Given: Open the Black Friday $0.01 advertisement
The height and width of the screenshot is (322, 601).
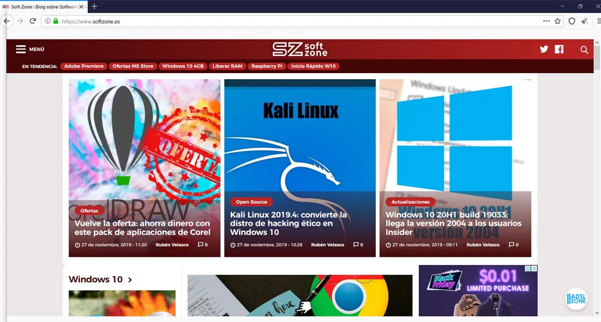Looking at the screenshot, I should (x=478, y=290).
